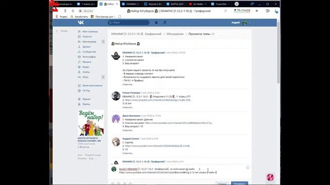Open the music note player icon in header
Viewport: 330px width, 185px height.
(x=164, y=23)
